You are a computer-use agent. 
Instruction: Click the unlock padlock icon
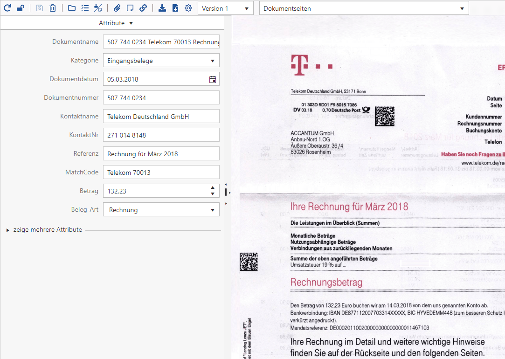click(21, 8)
